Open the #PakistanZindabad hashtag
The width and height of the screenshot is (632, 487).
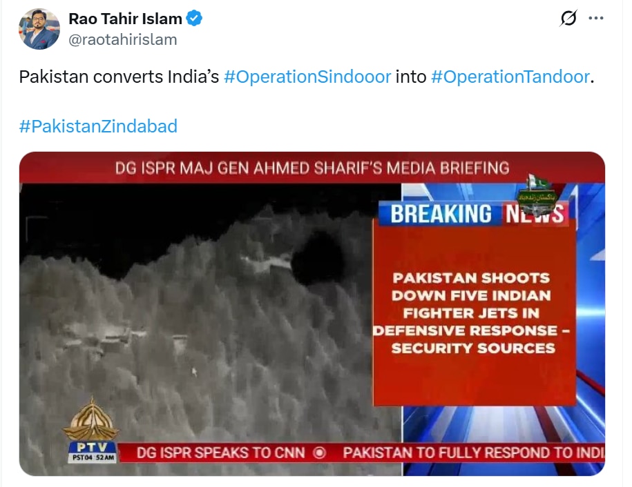[x=98, y=126]
